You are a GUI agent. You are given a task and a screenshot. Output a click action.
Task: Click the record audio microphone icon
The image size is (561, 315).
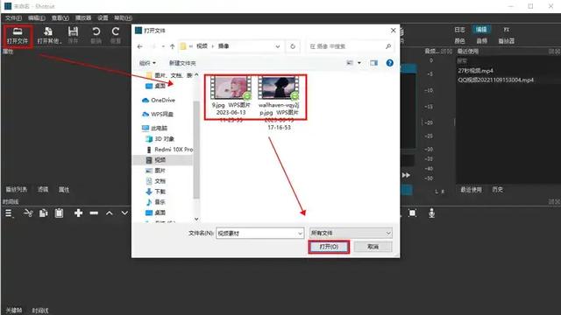coord(432,213)
